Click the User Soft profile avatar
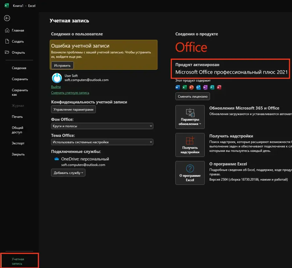The width and height of the screenshot is (292, 268). pyautogui.click(x=57, y=78)
